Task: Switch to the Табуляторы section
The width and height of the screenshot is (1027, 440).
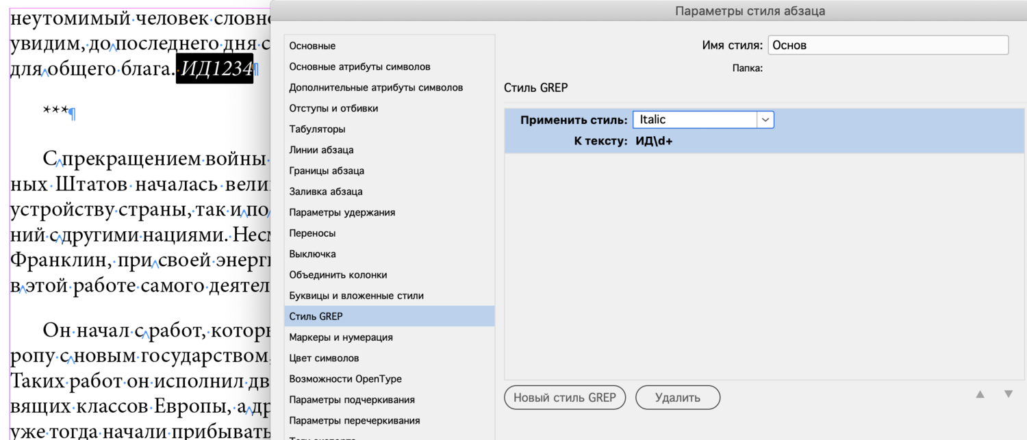Action: [317, 129]
